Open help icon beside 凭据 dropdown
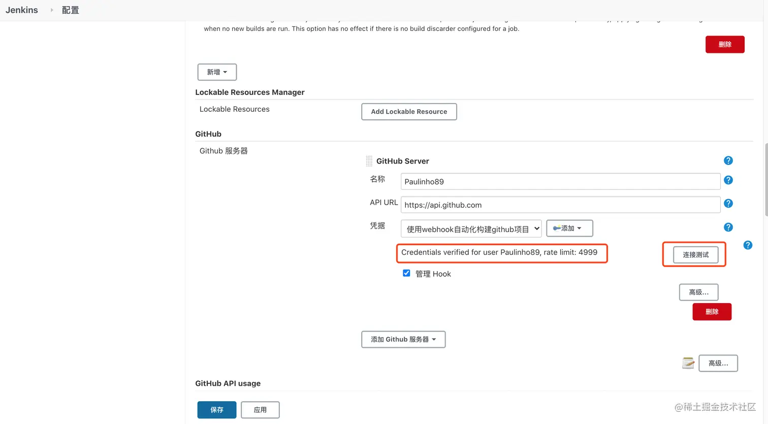768x424 pixels. (x=728, y=227)
